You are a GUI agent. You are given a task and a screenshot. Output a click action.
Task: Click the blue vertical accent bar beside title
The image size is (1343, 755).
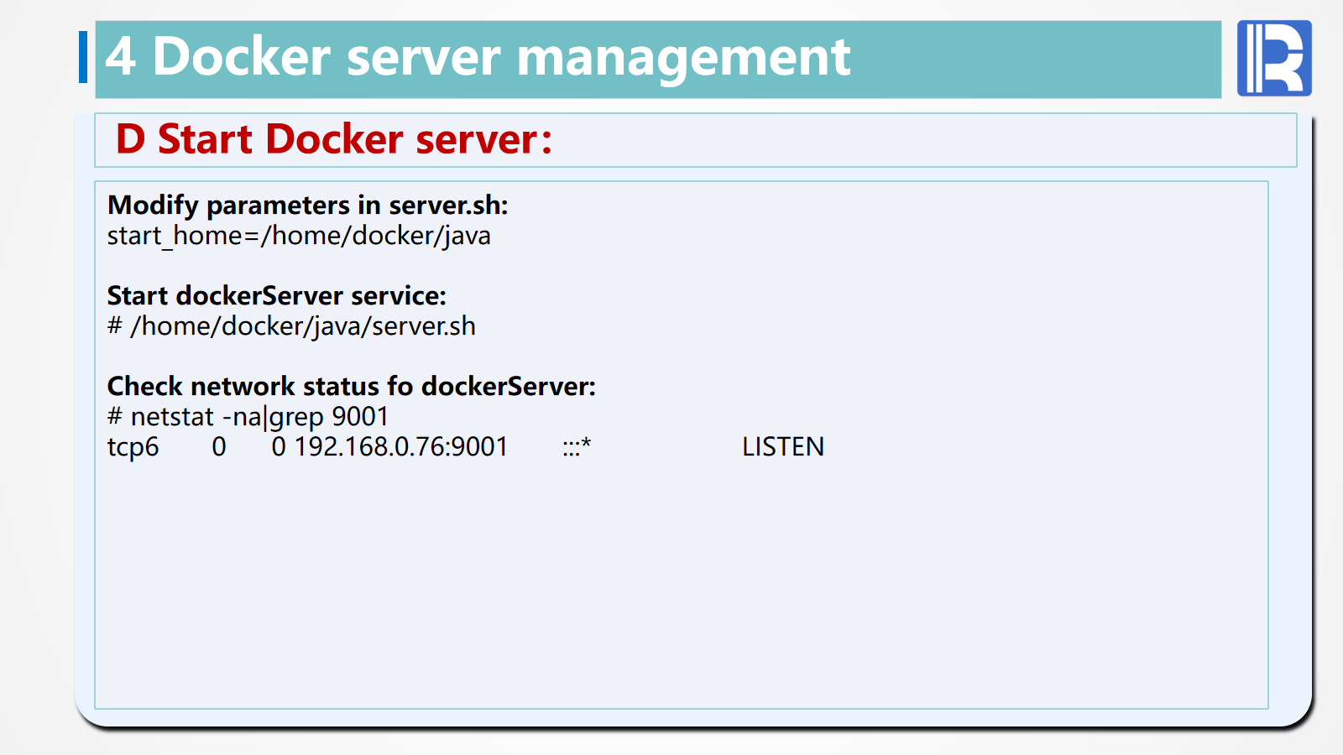coord(83,57)
